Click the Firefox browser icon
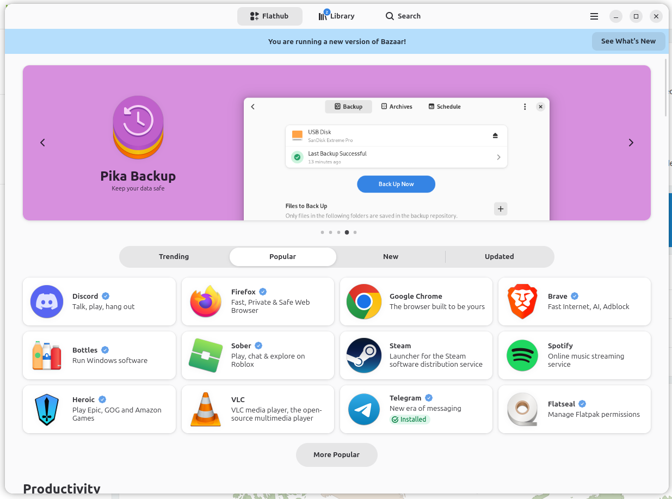 coord(206,301)
